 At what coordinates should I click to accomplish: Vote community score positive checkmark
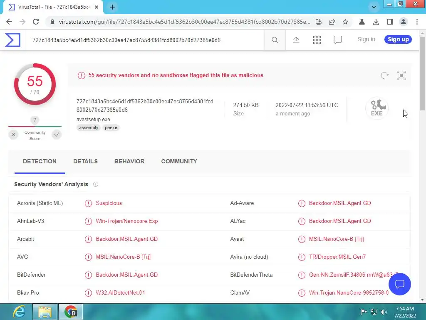pos(57,135)
